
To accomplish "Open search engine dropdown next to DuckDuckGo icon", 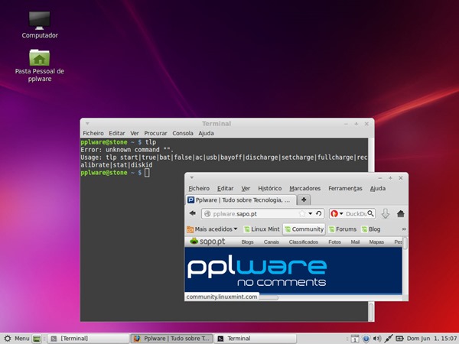I will pos(341,214).
